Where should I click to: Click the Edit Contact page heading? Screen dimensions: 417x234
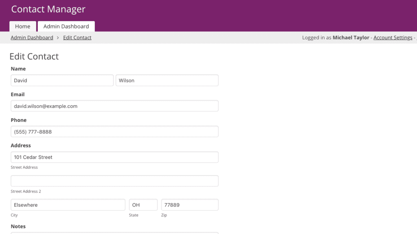pos(34,56)
